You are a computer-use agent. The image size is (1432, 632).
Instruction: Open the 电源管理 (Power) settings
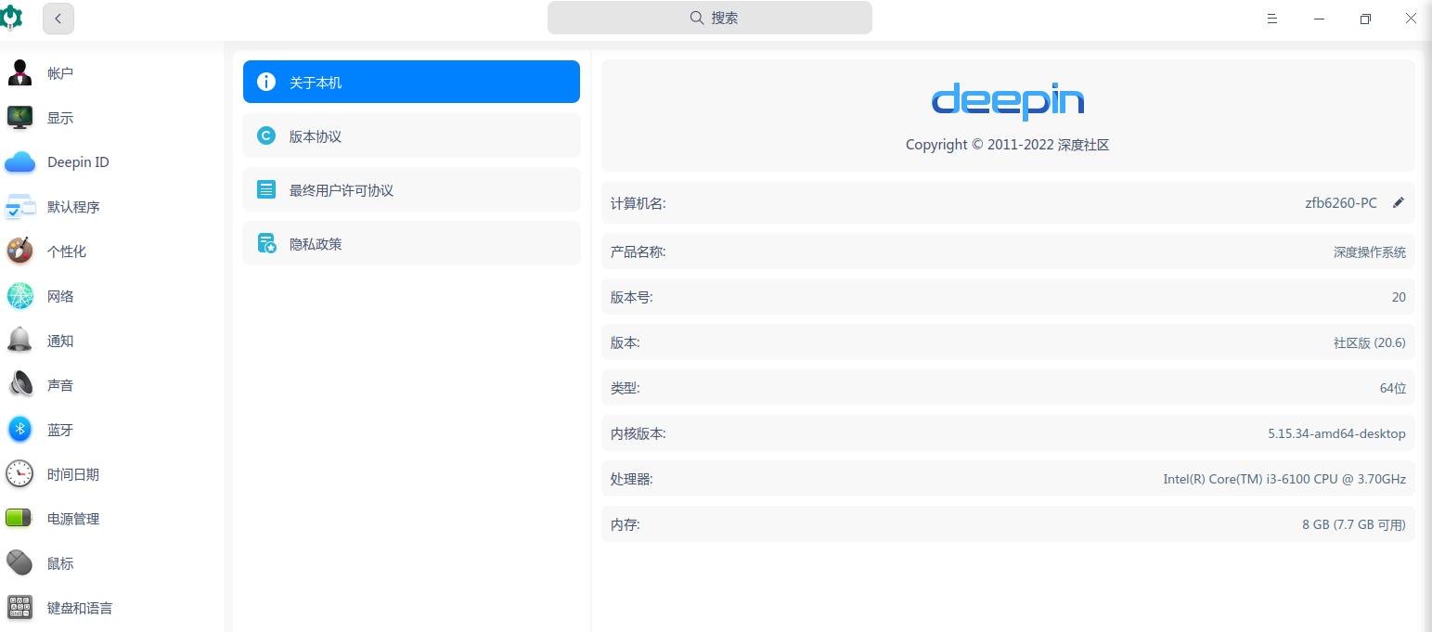(73, 519)
